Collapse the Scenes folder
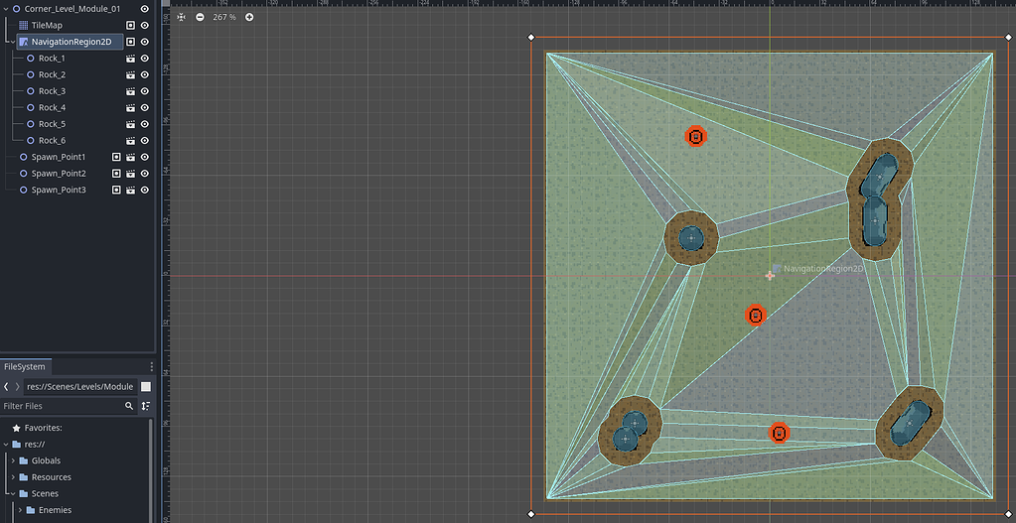 13,494
